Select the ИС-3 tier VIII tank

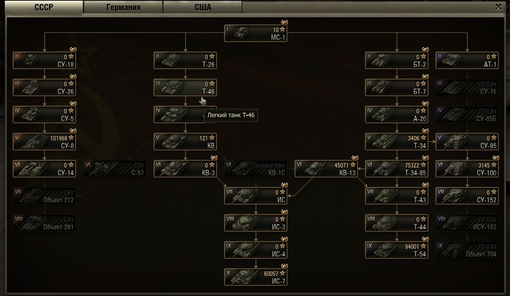coord(256,223)
